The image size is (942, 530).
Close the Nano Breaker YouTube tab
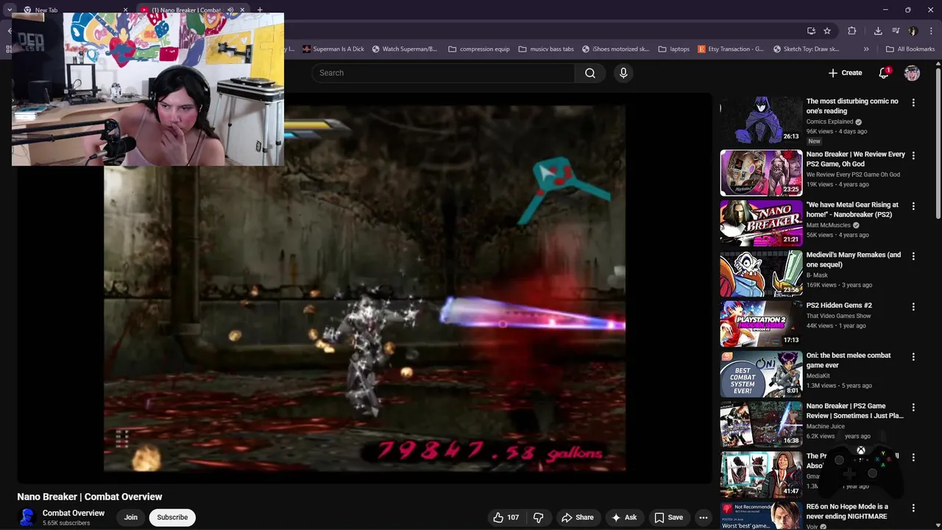pyautogui.click(x=242, y=10)
